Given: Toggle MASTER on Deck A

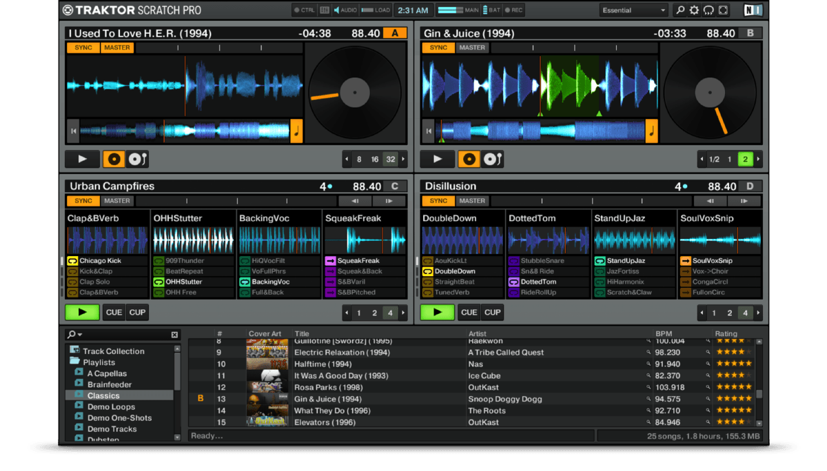Looking at the screenshot, I should [117, 48].
